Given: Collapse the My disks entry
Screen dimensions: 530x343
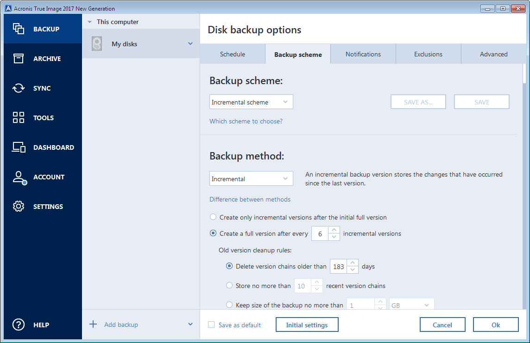Looking at the screenshot, I should 190,43.
